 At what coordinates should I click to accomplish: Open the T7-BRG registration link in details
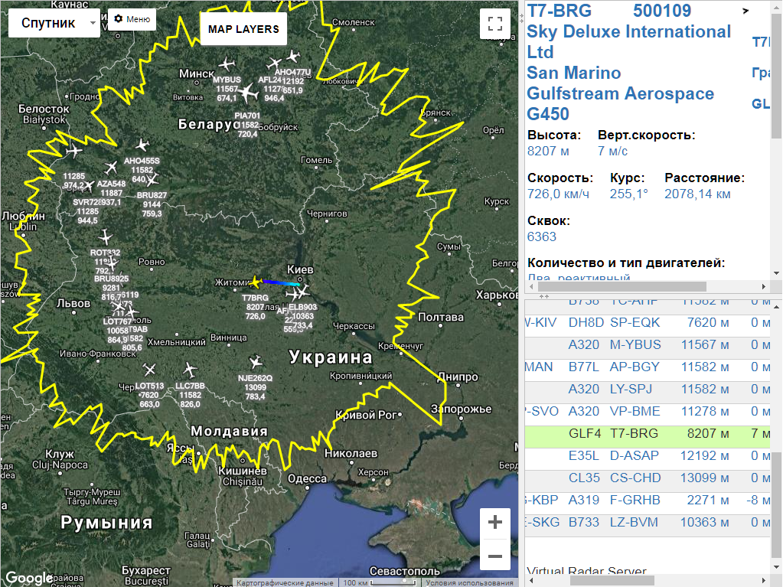559,11
